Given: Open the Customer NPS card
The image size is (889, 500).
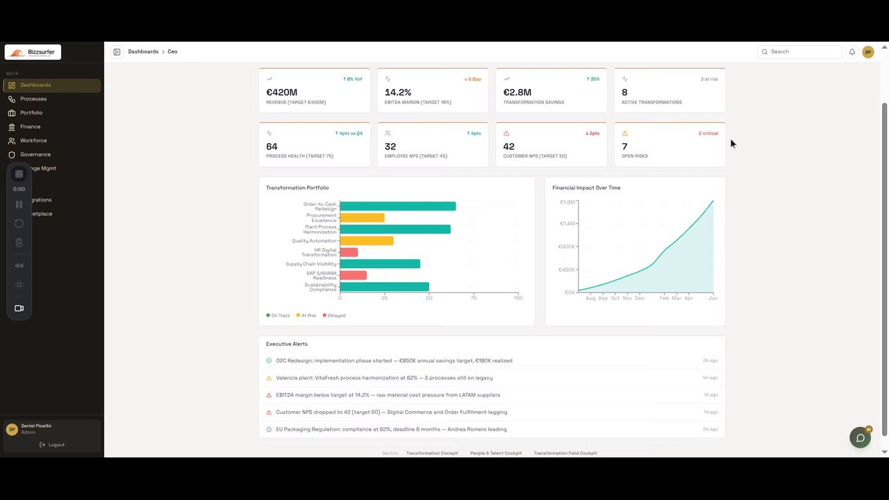Looking at the screenshot, I should tap(551, 144).
